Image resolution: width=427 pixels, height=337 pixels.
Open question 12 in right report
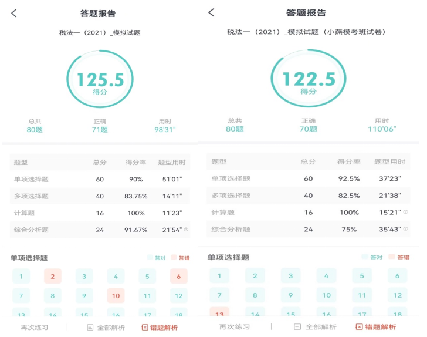[x=397, y=295]
